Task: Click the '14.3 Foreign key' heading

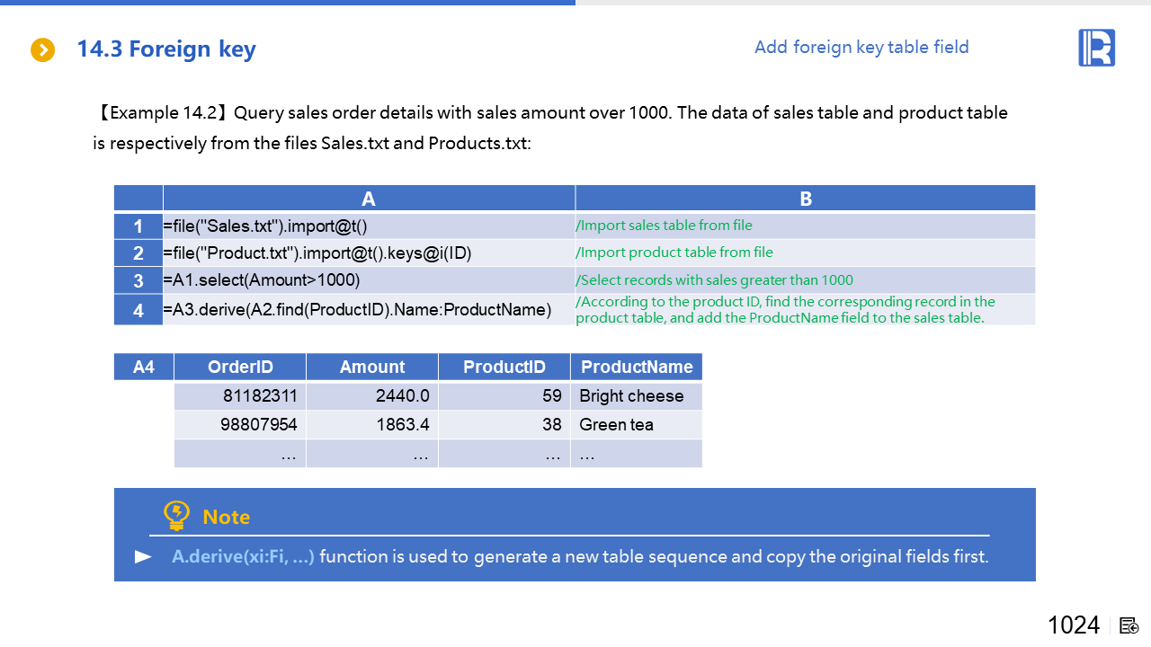Action: (166, 49)
